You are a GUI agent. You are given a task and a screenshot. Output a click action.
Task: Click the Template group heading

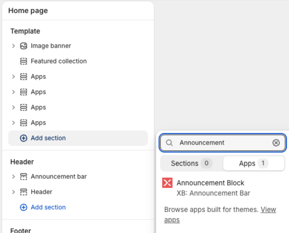[25, 31]
